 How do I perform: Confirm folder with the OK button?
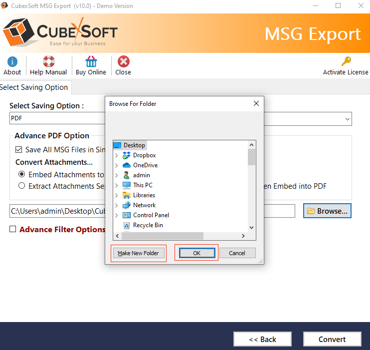(197, 253)
